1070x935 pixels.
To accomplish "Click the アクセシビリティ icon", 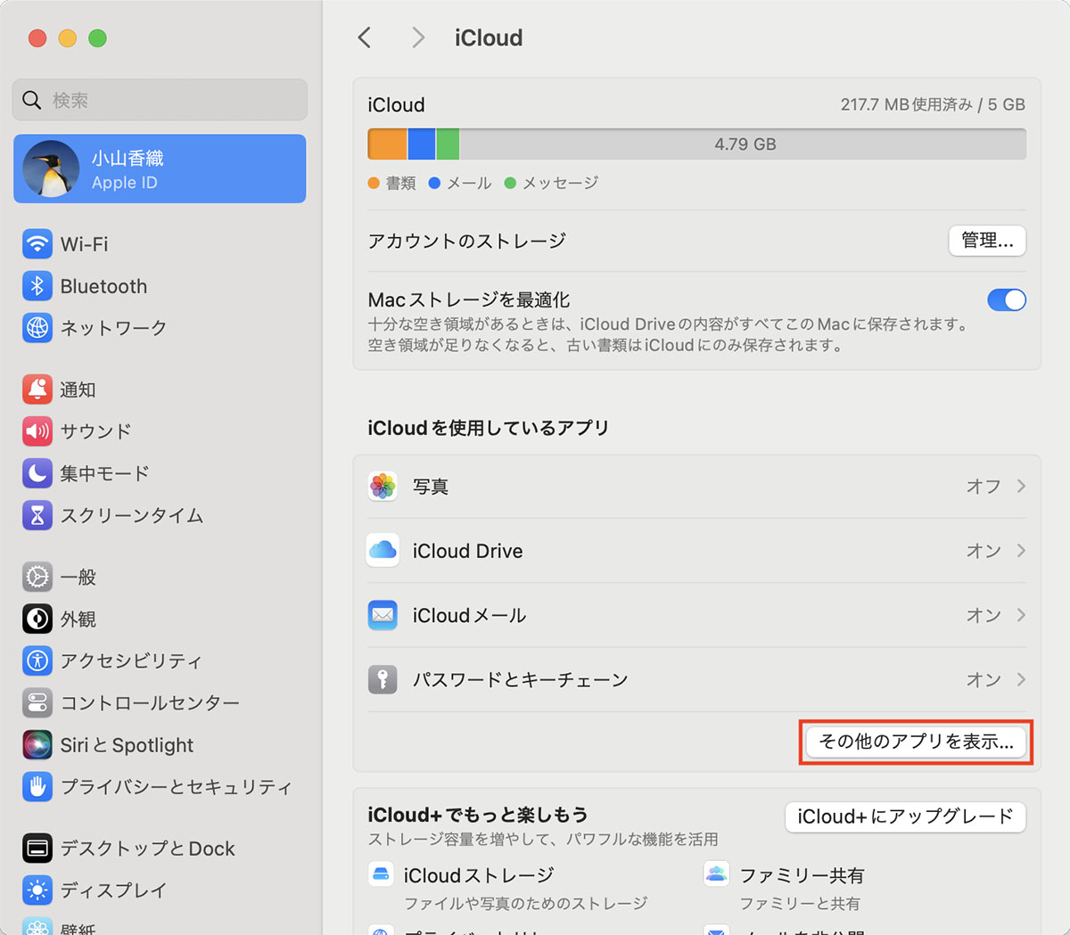I will (x=37, y=660).
